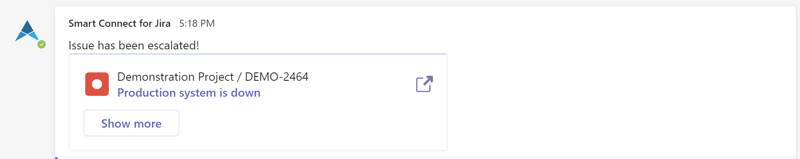Click blank space right of the card
800x159 pixels.
[x=622, y=100]
